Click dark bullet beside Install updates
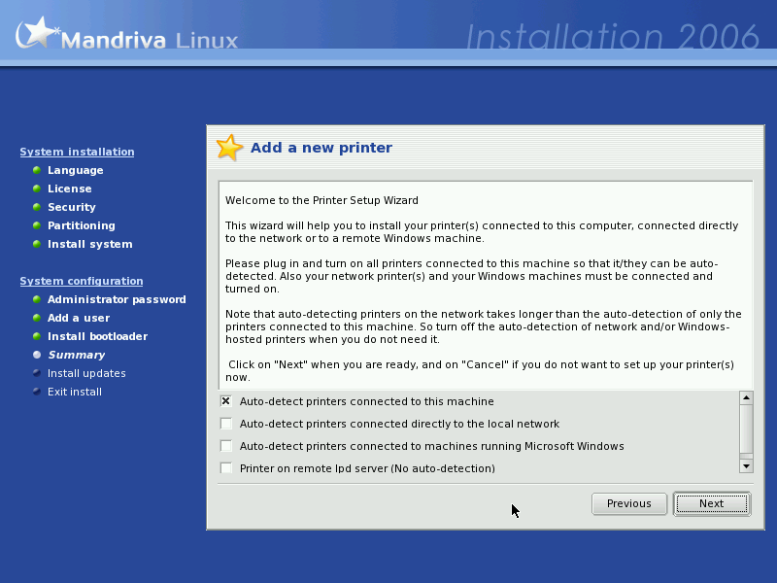 pos(37,373)
